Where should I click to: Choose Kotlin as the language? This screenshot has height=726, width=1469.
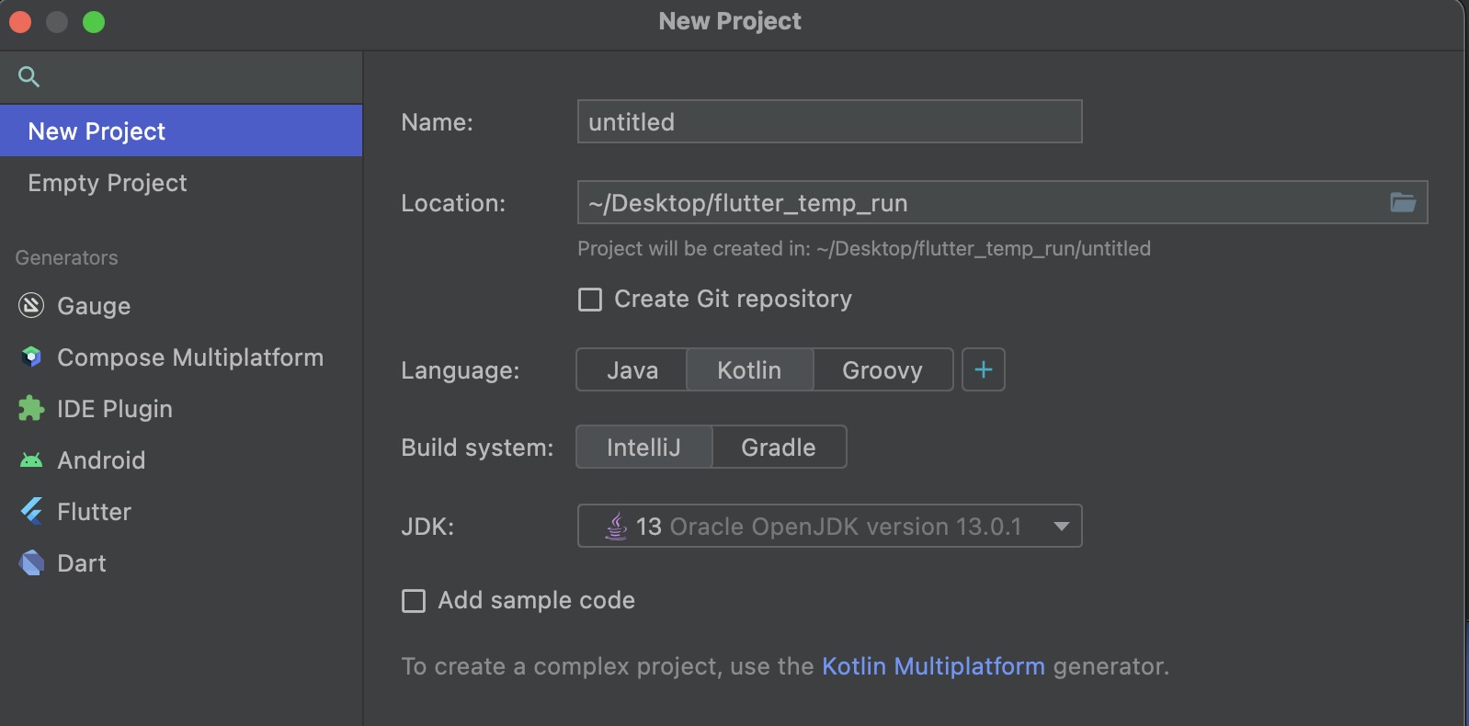point(749,369)
